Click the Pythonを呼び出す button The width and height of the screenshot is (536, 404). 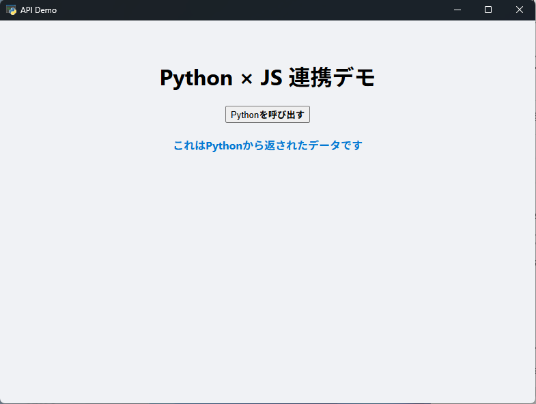pos(267,115)
